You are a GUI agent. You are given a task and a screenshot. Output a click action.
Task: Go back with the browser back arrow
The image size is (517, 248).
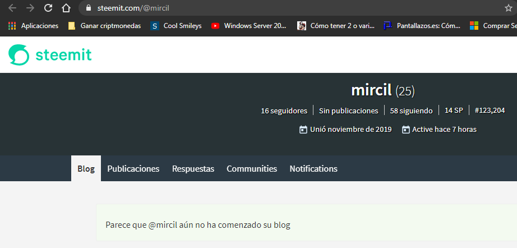coord(12,8)
